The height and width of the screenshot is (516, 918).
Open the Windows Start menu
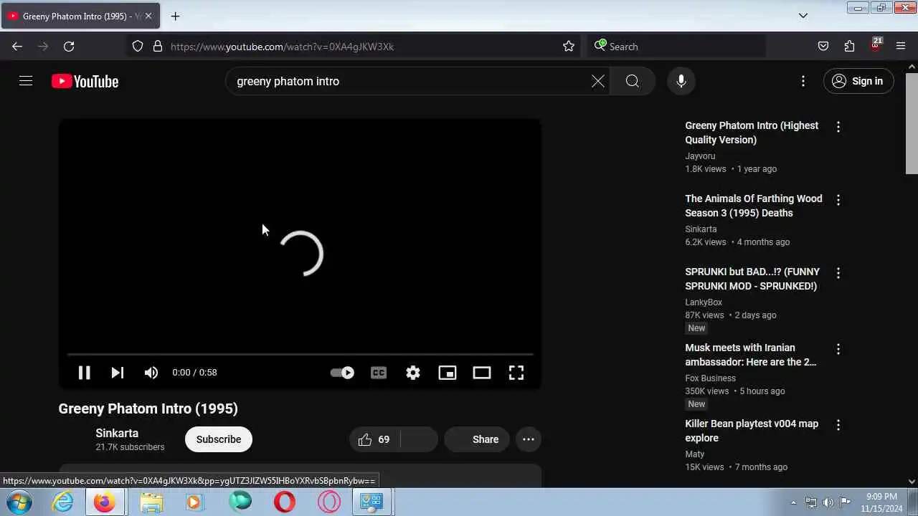tap(19, 502)
